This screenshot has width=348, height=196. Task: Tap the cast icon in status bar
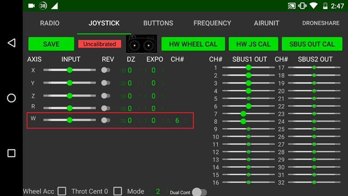(x=291, y=6)
